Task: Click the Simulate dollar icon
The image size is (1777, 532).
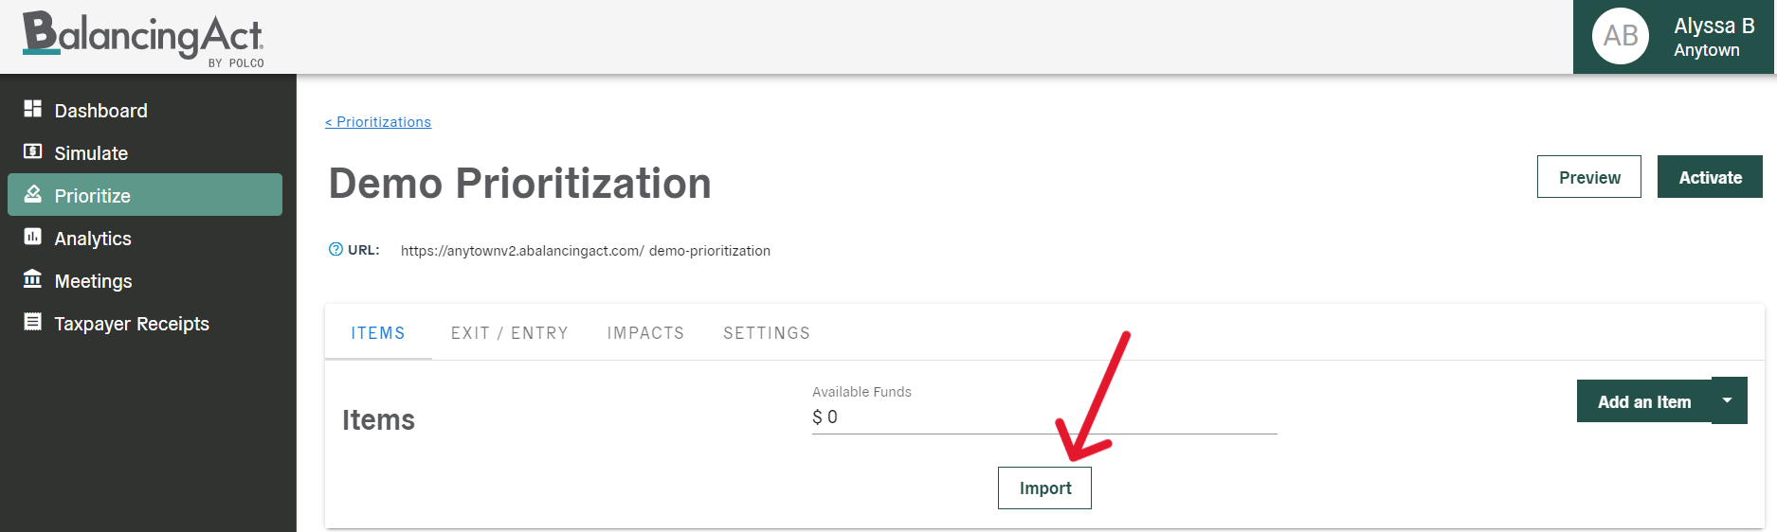Action: tap(32, 151)
